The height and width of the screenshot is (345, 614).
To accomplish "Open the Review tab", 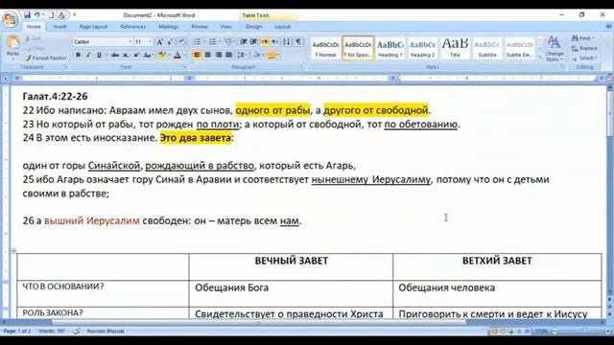I will pos(200,27).
